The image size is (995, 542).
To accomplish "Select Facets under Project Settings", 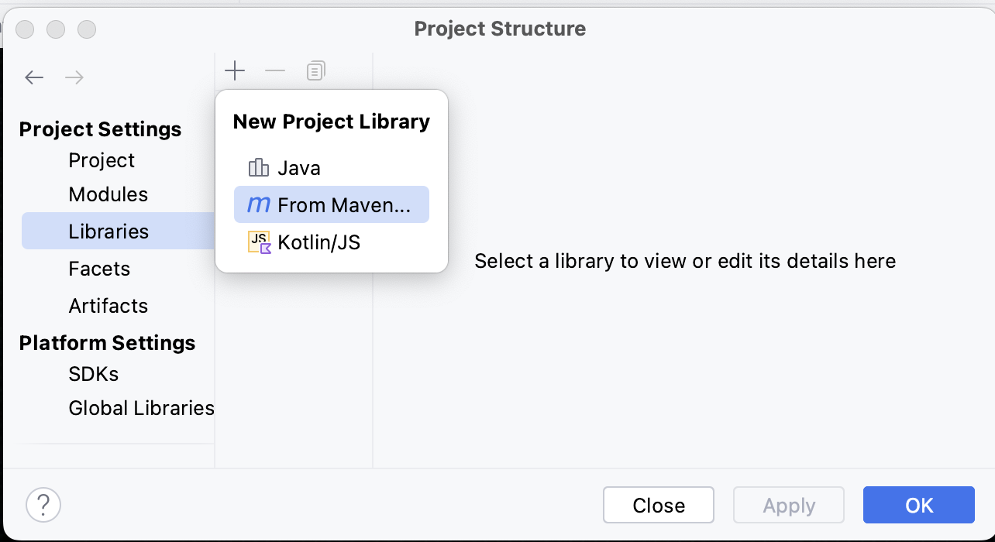I will tap(99, 269).
